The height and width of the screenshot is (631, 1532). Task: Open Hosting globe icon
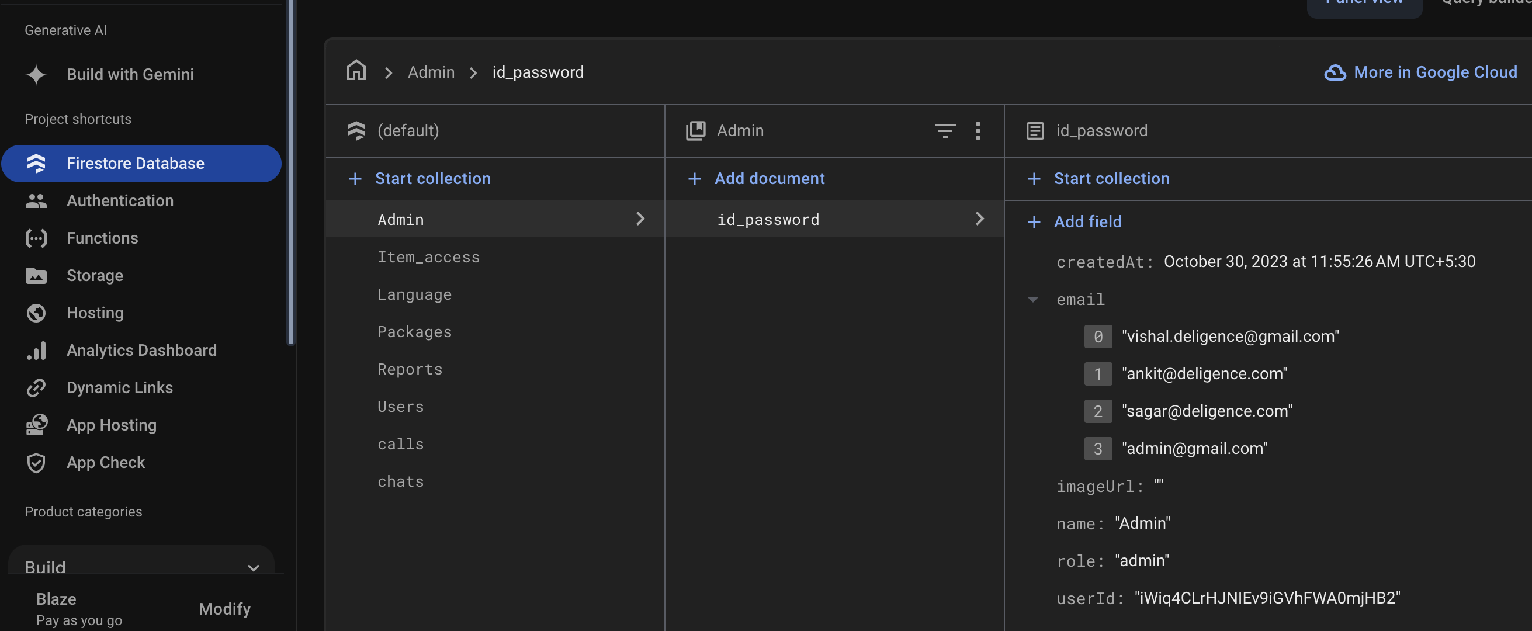[x=36, y=313]
